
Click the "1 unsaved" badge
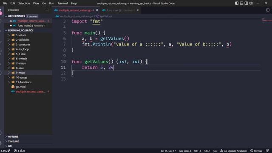32,16
